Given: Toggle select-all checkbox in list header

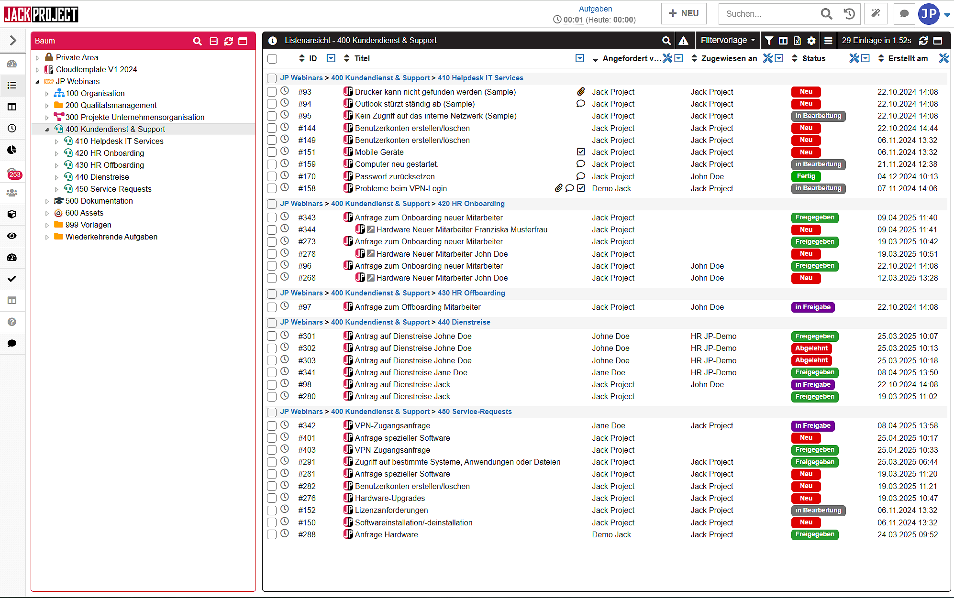Looking at the screenshot, I should 272,59.
